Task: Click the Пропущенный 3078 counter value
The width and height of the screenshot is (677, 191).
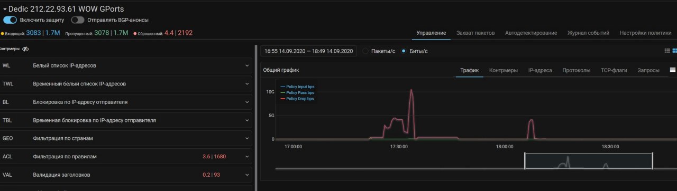Action: (x=102, y=33)
